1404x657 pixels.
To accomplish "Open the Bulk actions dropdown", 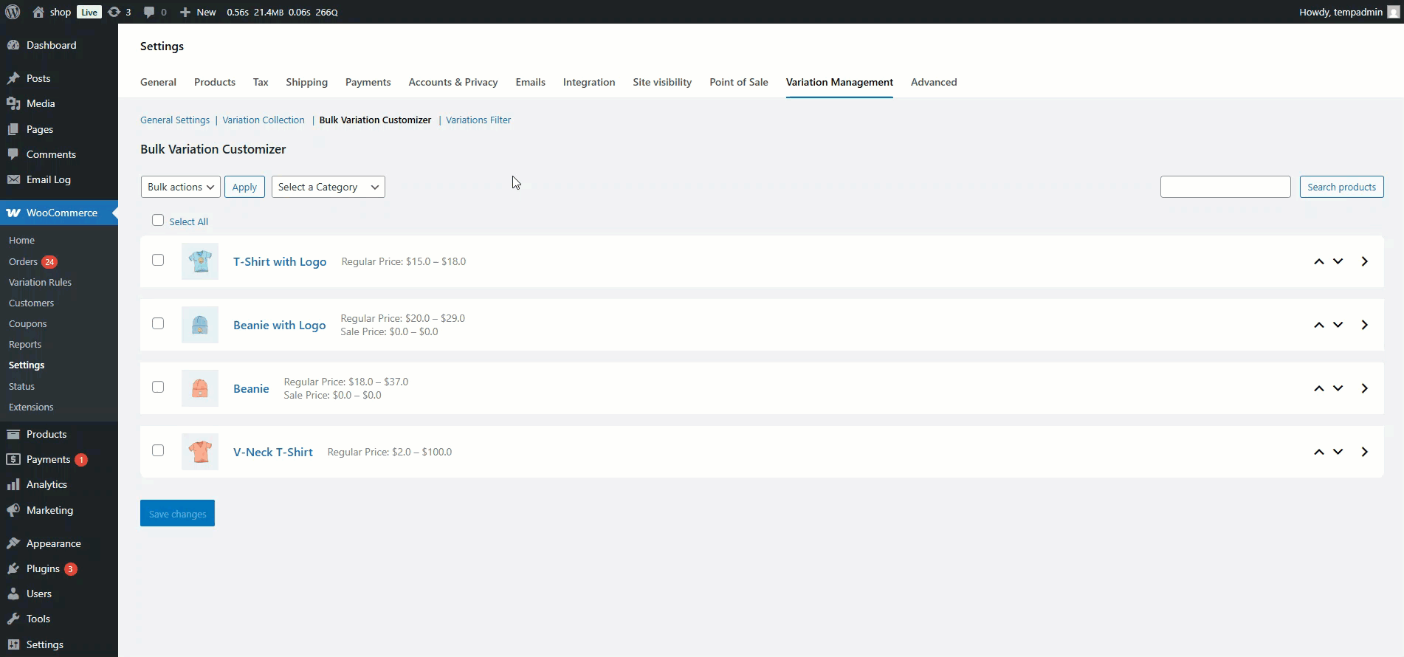I will (180, 187).
